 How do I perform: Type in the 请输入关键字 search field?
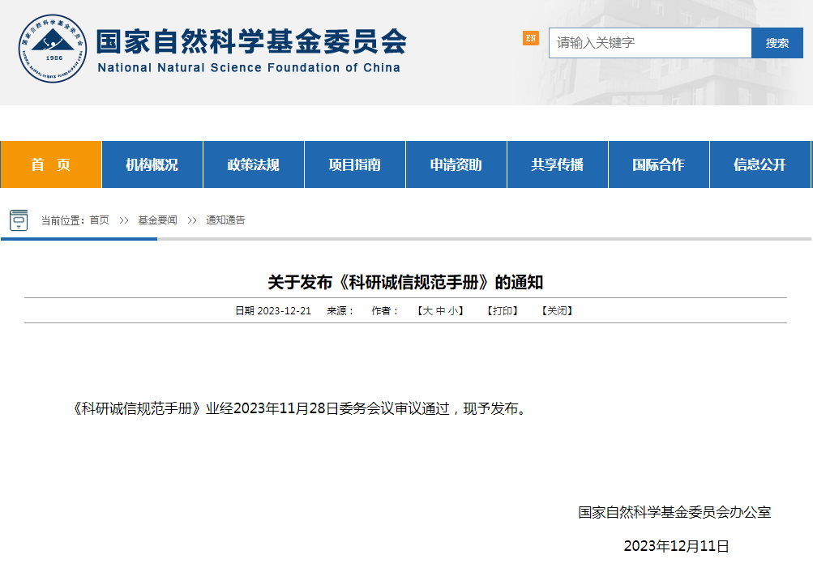650,43
